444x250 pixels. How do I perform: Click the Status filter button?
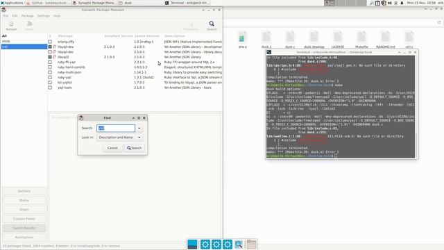coord(24,201)
